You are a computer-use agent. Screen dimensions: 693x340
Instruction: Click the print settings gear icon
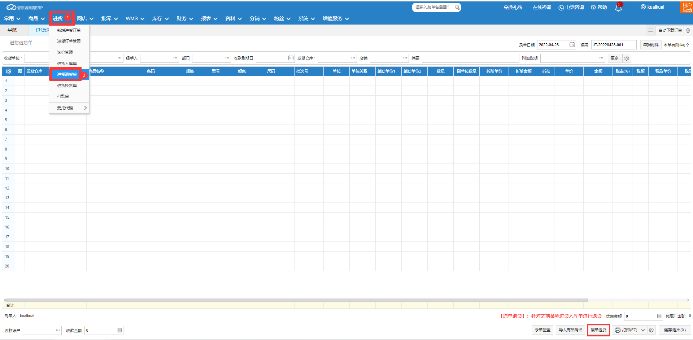point(651,330)
